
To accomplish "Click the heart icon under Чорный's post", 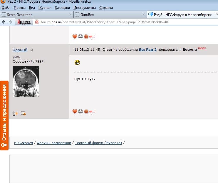I will pyautogui.click(x=75, y=112).
